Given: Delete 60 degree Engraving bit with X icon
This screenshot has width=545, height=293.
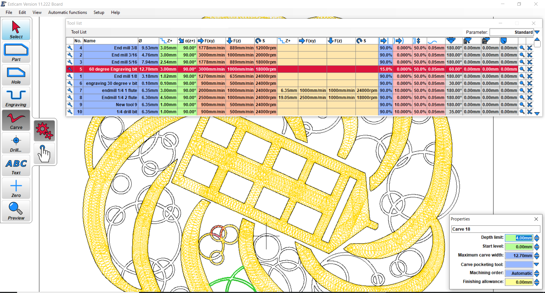Looking at the screenshot, I should pos(530,69).
